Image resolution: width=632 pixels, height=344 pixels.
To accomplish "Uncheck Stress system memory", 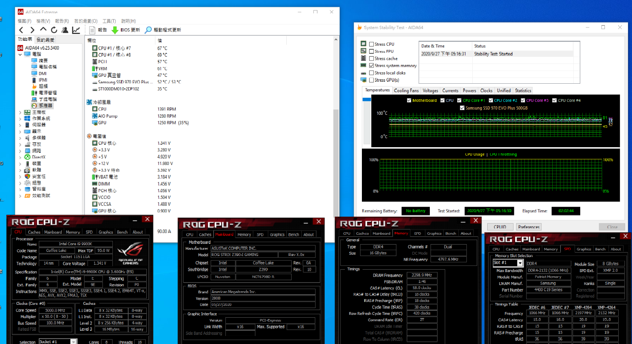I will [x=371, y=65].
